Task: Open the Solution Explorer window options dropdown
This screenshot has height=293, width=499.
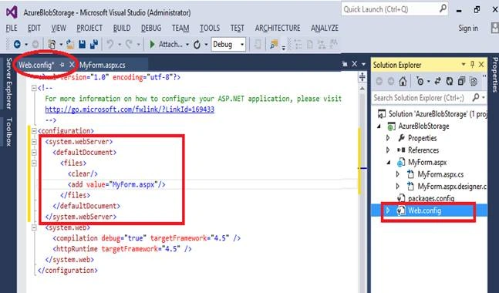Action: (x=464, y=65)
